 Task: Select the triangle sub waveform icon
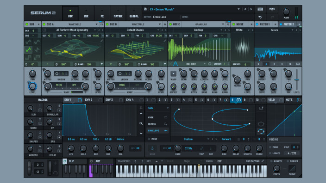(28, 49)
